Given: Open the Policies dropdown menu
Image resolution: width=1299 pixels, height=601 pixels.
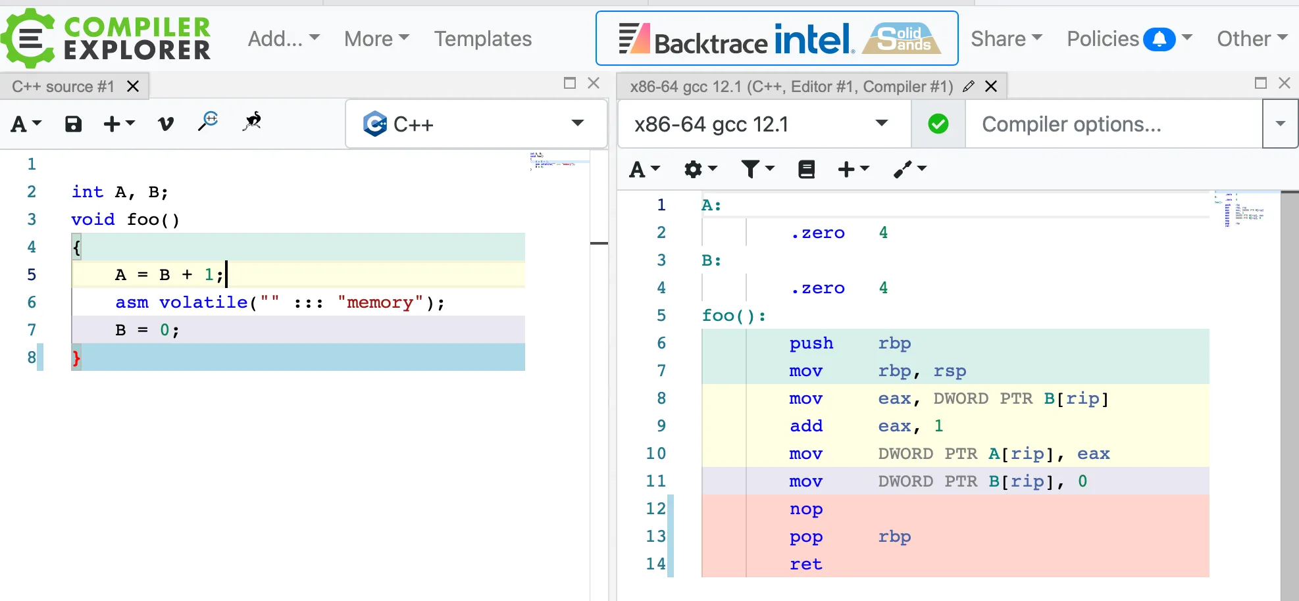Looking at the screenshot, I should [x=1129, y=39].
